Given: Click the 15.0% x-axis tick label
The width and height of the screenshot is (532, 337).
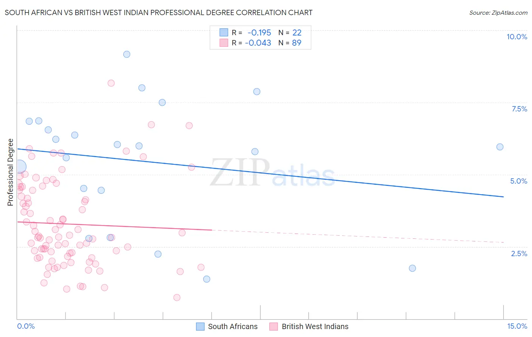Looking at the screenshot, I should 517,326.
